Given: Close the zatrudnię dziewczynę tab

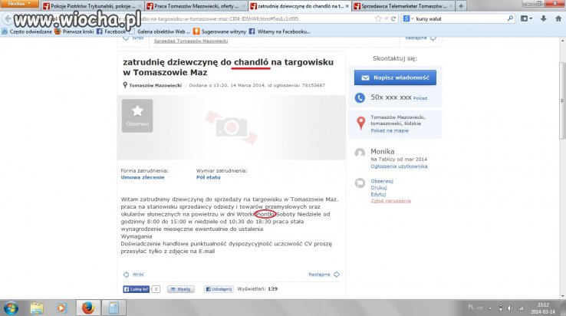Looking at the screenshot, I should click(347, 6).
